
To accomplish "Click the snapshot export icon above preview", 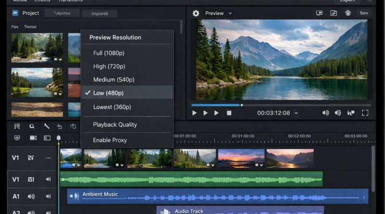I will (334, 13).
